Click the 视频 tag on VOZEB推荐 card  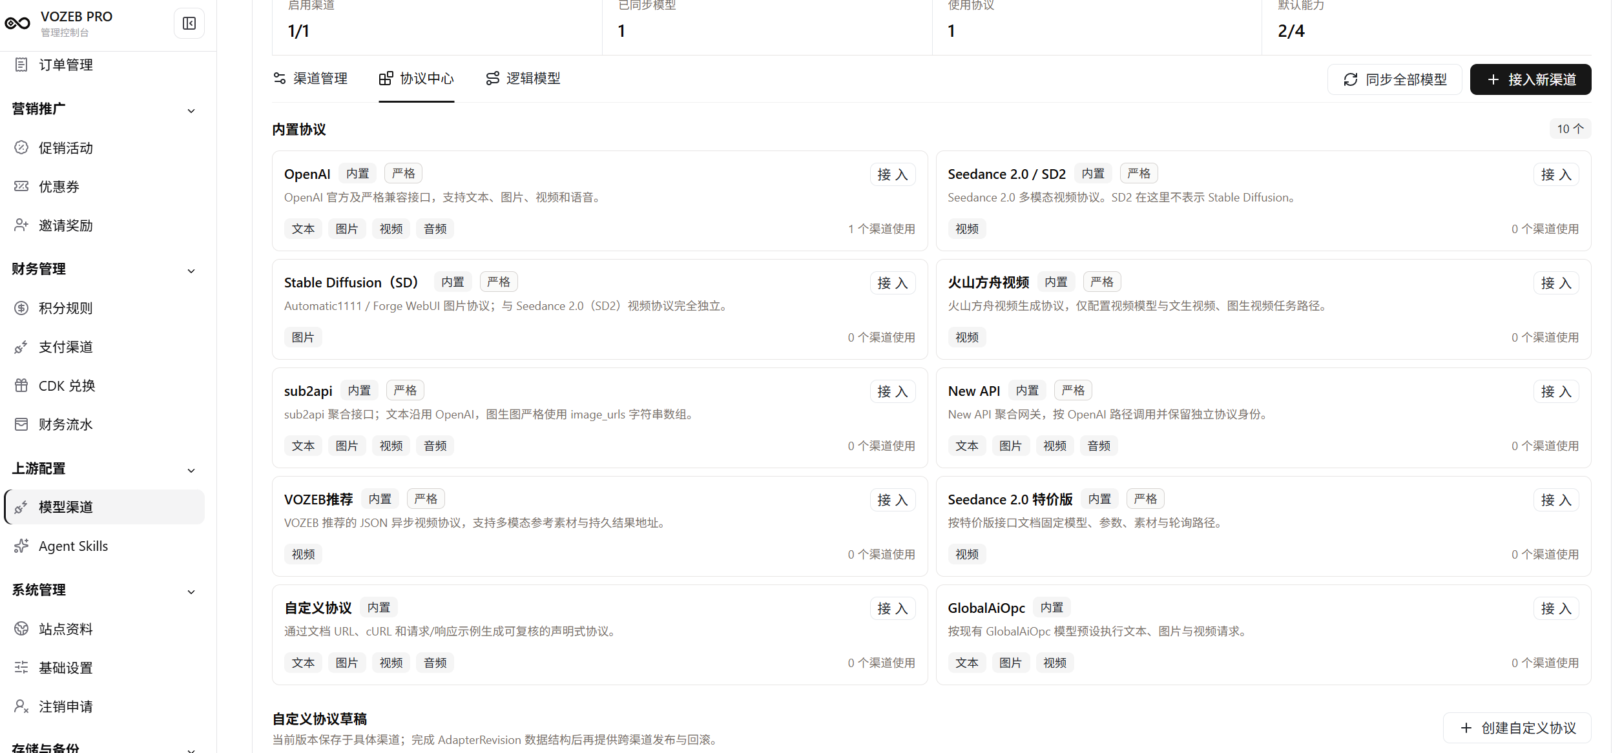pyautogui.click(x=302, y=555)
